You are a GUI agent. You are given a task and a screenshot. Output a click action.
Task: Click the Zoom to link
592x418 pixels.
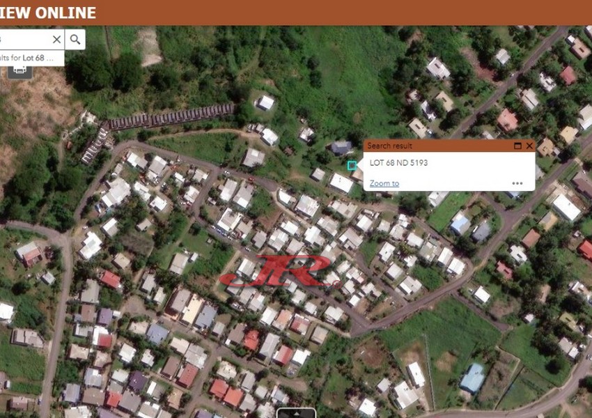(x=384, y=183)
